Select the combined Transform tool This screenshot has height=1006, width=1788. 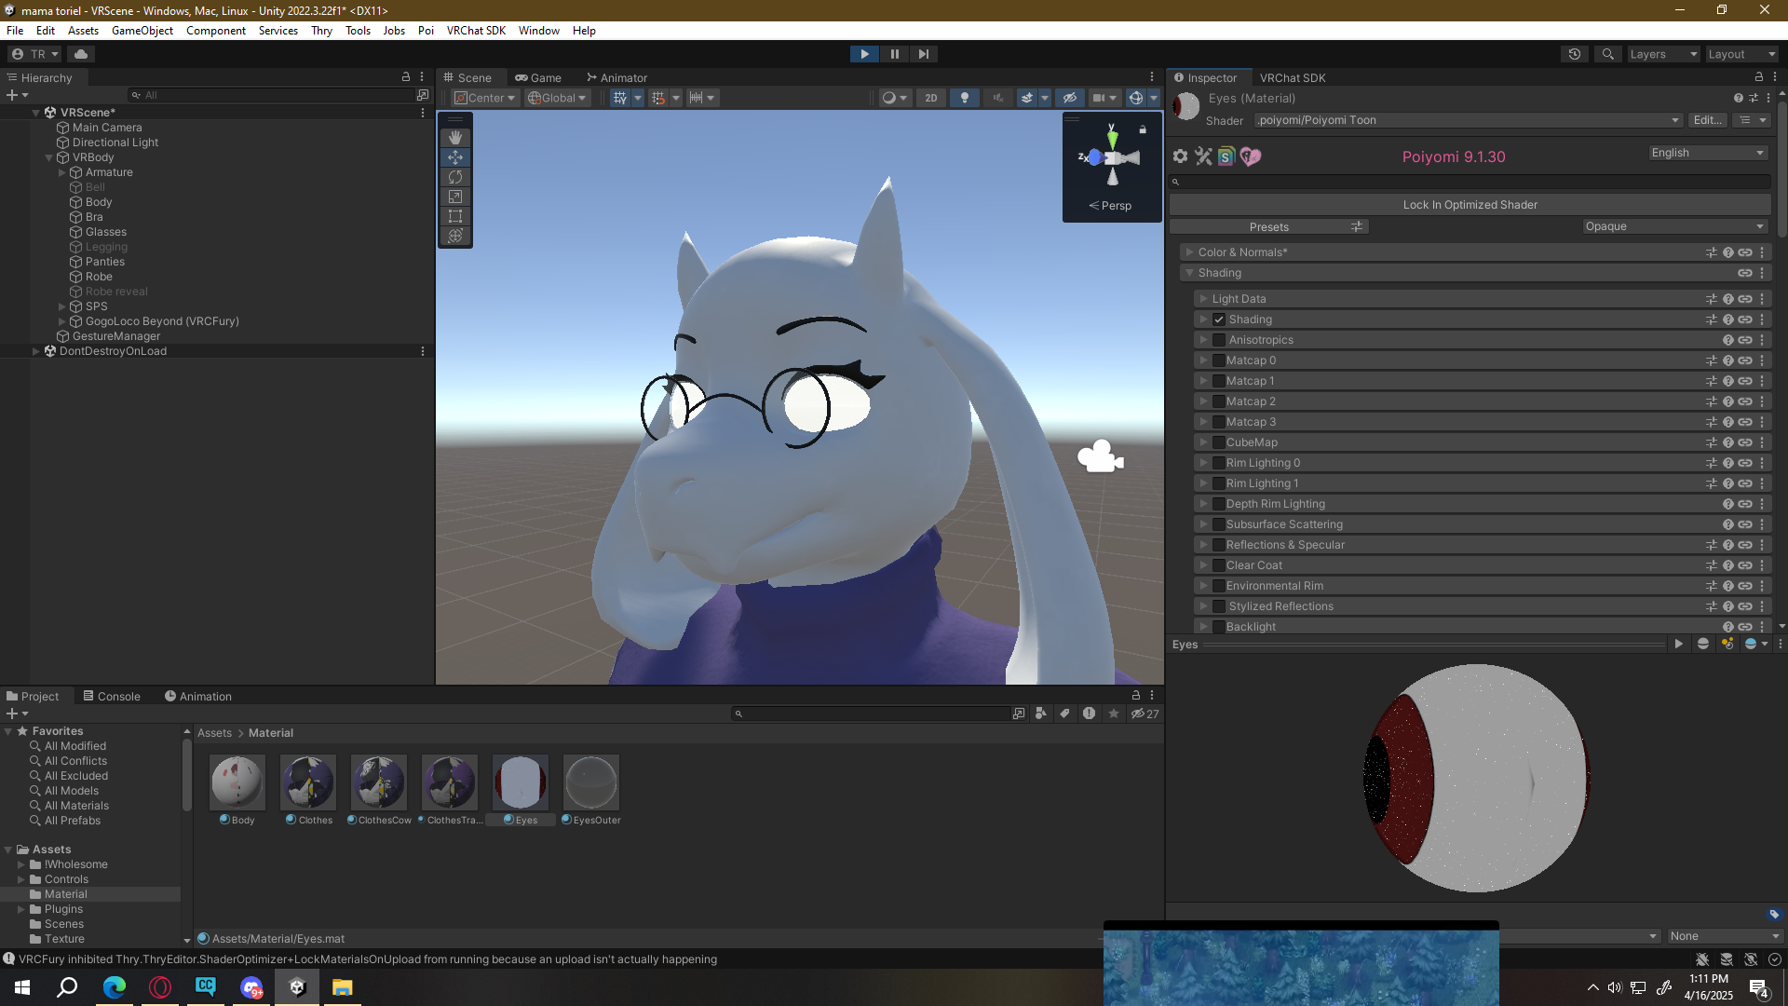pos(455,236)
